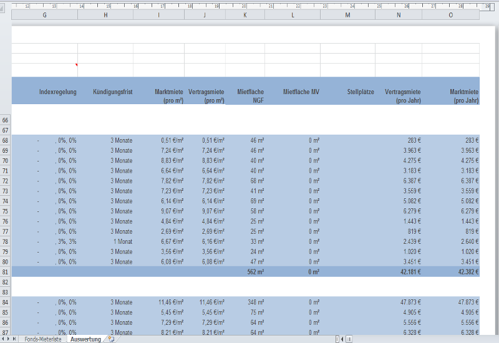Image resolution: width=499 pixels, height=343 pixels.
Task: Click the Indexregelung header cell
Action: pos(44,90)
